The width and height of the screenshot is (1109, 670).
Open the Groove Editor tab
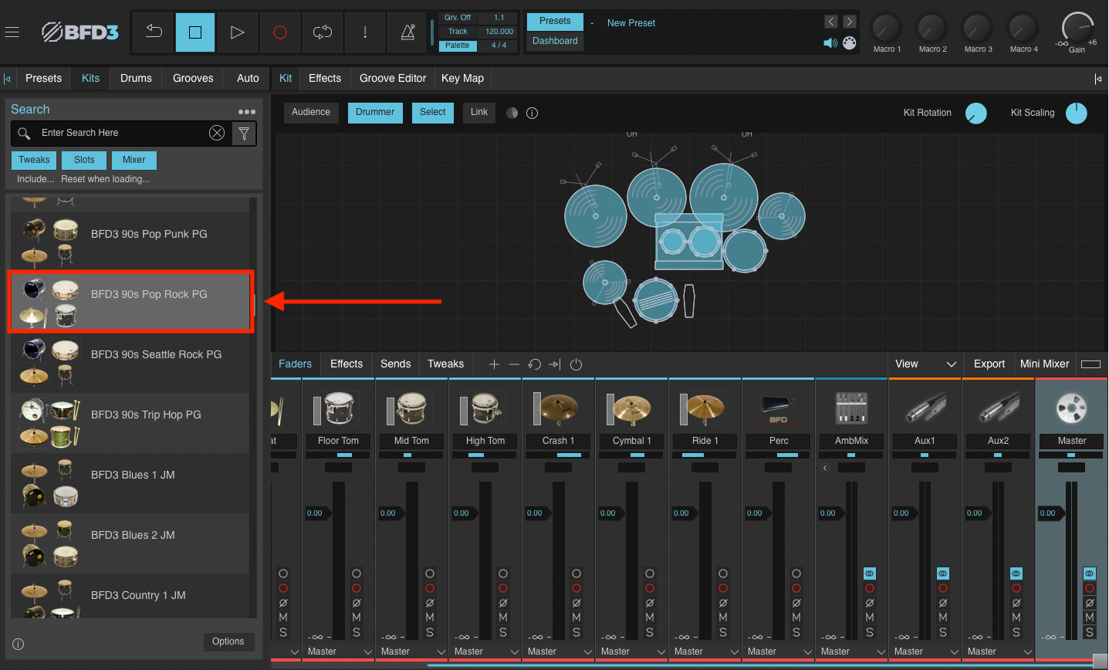(393, 78)
